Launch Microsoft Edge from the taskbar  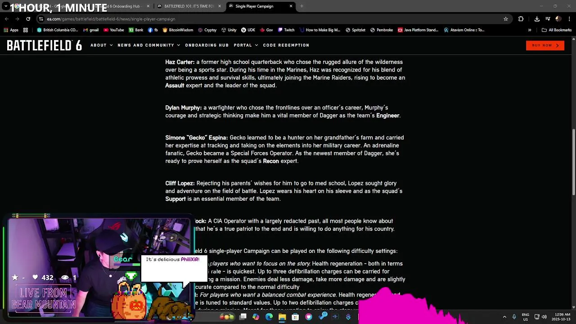pyautogui.click(x=269, y=317)
